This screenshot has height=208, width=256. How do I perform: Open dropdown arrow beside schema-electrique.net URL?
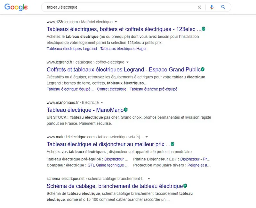pos(149,179)
